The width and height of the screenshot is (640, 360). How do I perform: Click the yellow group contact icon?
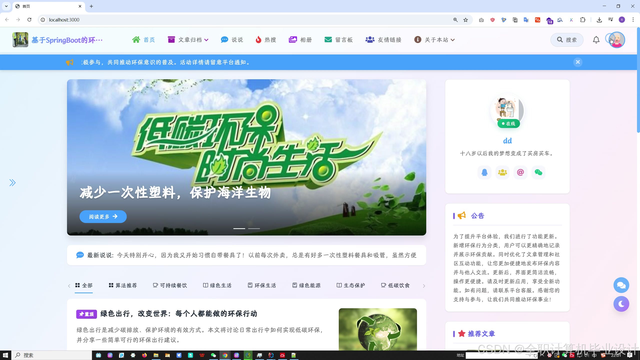(x=502, y=172)
